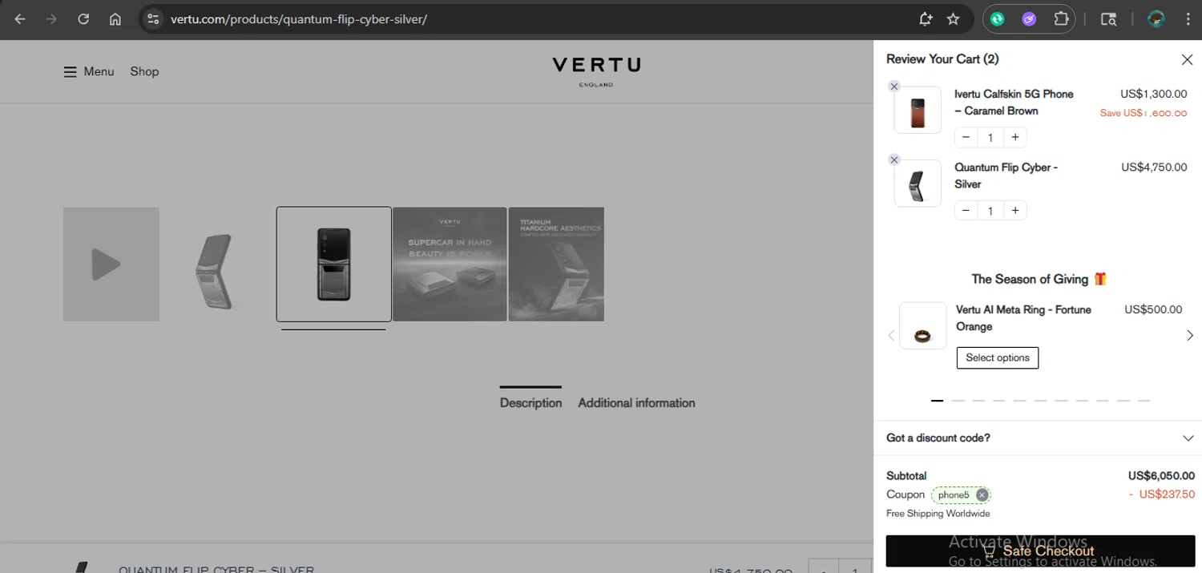Select the Supercar In Hand image thumbnail

[450, 264]
